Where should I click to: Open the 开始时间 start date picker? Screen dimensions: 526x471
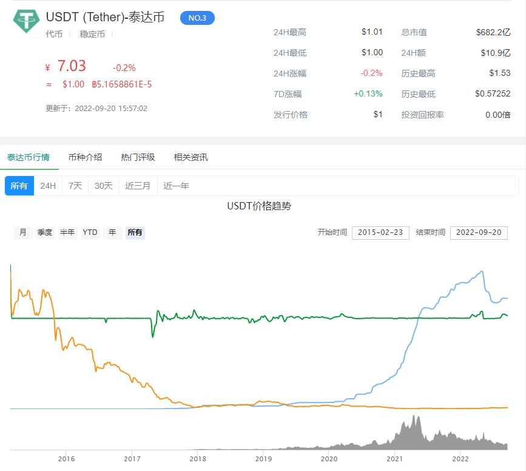381,232
